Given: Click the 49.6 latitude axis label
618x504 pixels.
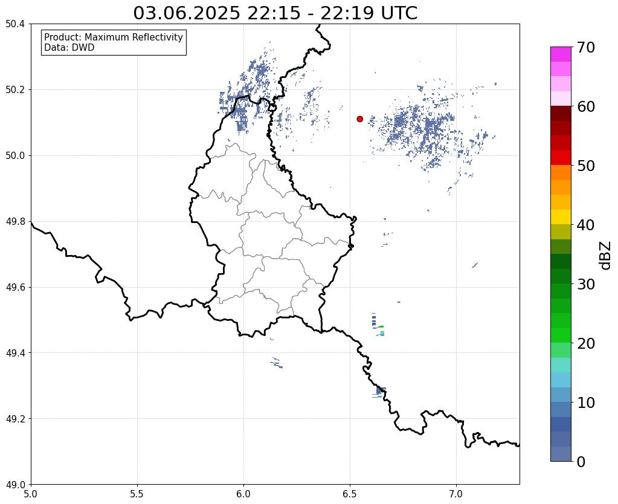Looking at the screenshot, I should point(15,288).
